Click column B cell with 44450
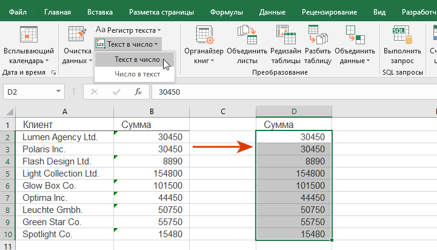This screenshot has height=250, width=437. click(152, 198)
